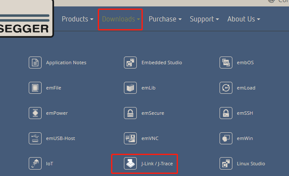Image resolution: width=289 pixels, height=176 pixels.
Task: Open the J-Link / J-Trace link
Action: point(157,164)
